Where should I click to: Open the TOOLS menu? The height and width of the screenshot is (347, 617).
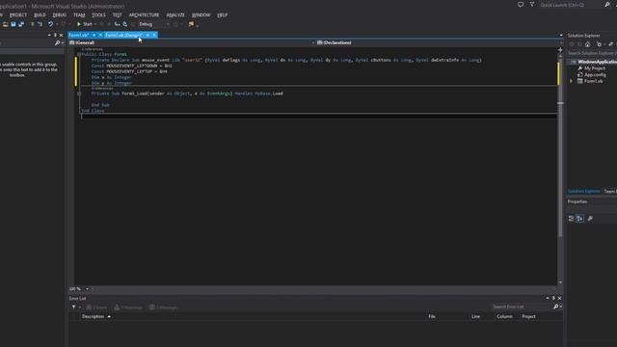pyautogui.click(x=98, y=15)
